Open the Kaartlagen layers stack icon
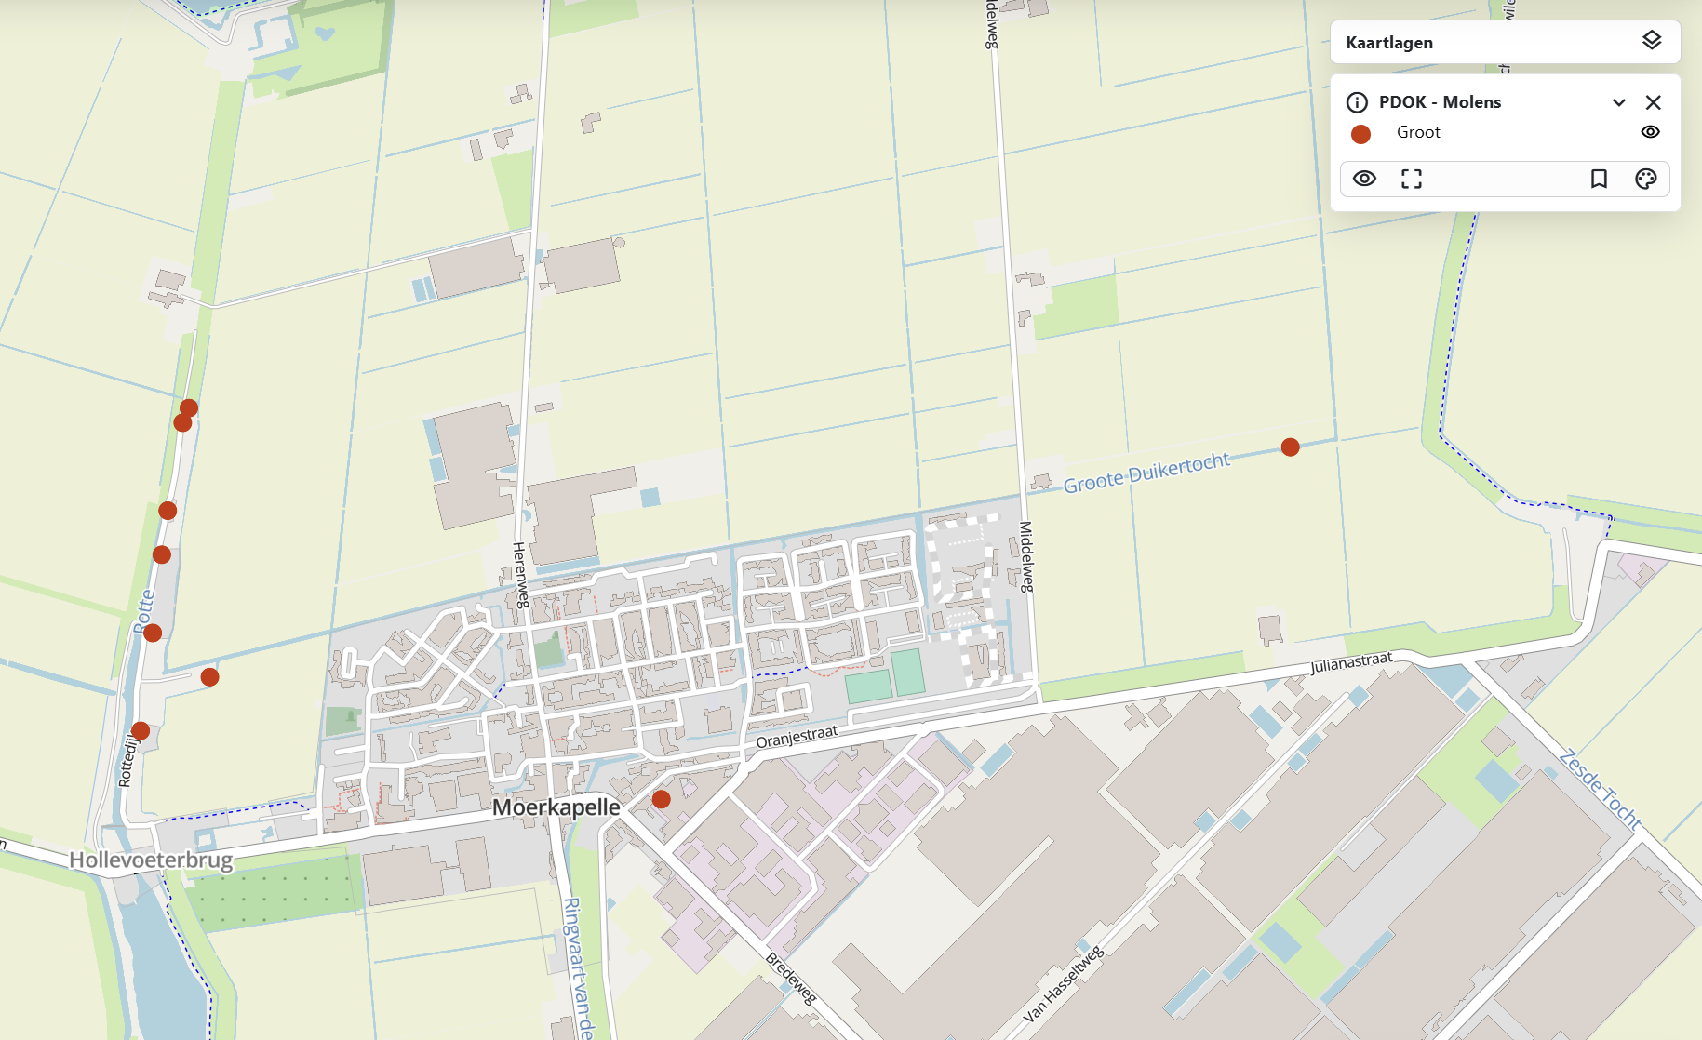The height and width of the screenshot is (1040, 1702). (1651, 41)
